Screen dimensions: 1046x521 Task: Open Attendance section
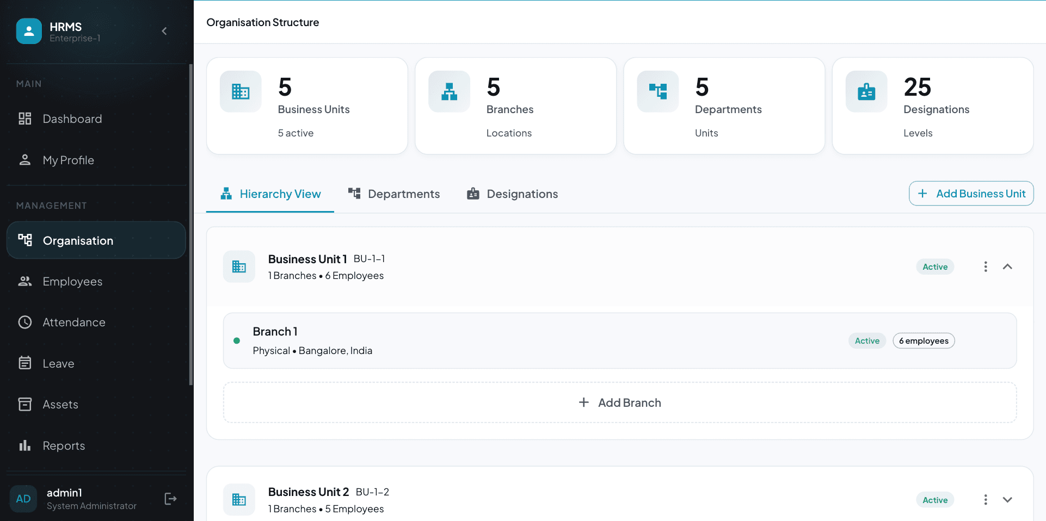coord(96,322)
